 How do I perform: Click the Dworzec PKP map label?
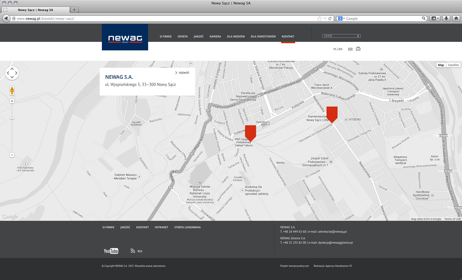(261, 123)
